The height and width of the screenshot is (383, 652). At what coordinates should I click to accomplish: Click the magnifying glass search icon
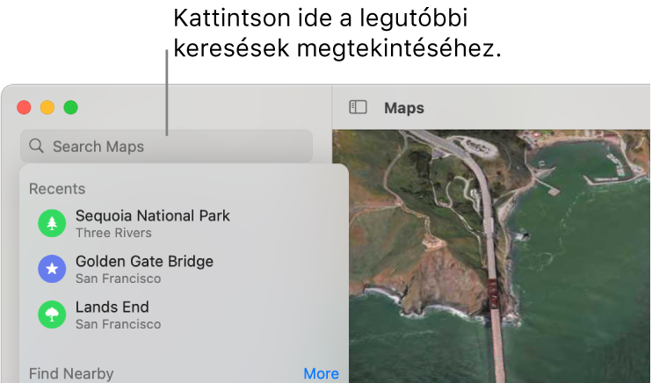36,146
